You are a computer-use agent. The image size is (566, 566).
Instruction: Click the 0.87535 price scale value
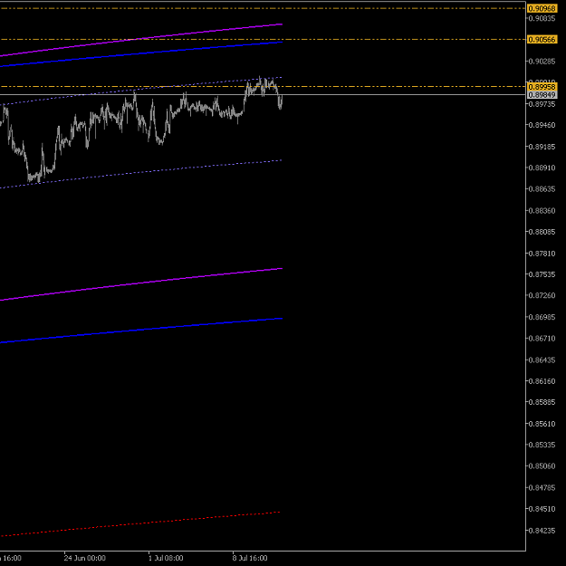coord(542,274)
